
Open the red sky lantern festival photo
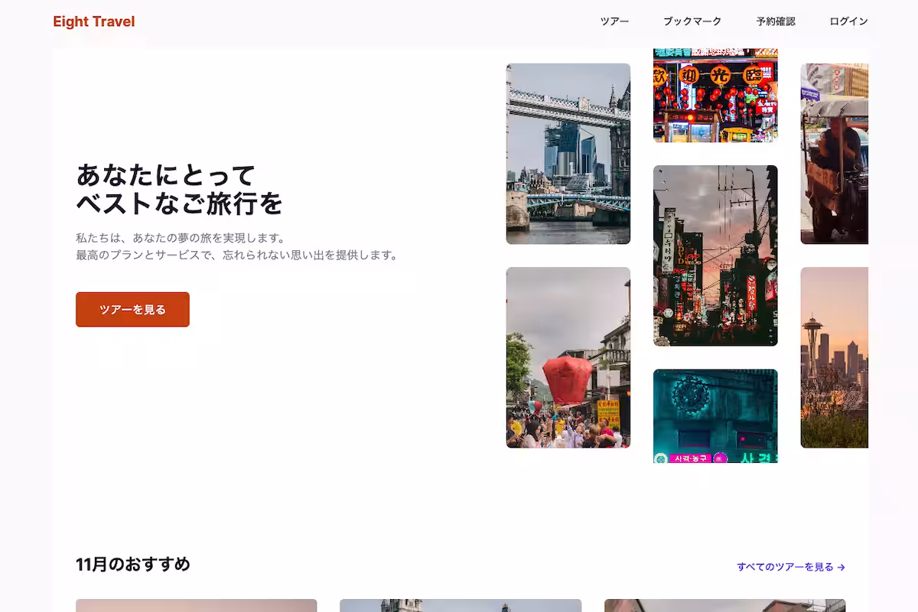[568, 356]
